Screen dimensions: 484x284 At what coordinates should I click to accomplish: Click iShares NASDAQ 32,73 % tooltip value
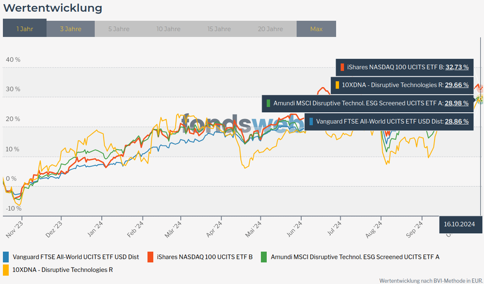pyautogui.click(x=457, y=67)
